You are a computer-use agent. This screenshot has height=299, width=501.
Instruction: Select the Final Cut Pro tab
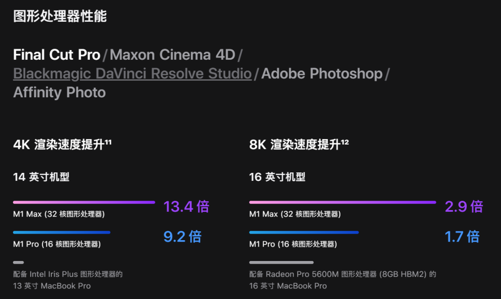click(57, 55)
